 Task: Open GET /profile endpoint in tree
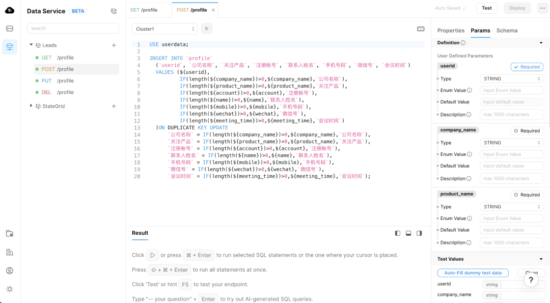(x=76, y=58)
